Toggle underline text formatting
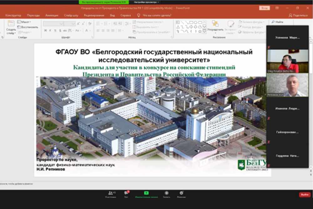This screenshot has height=209, width=313. point(54,30)
